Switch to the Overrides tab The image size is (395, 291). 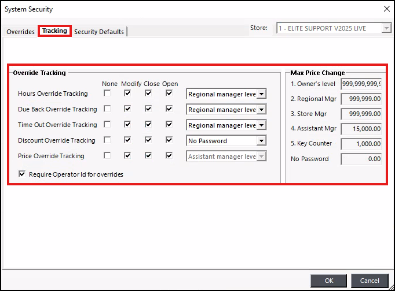pos(20,32)
